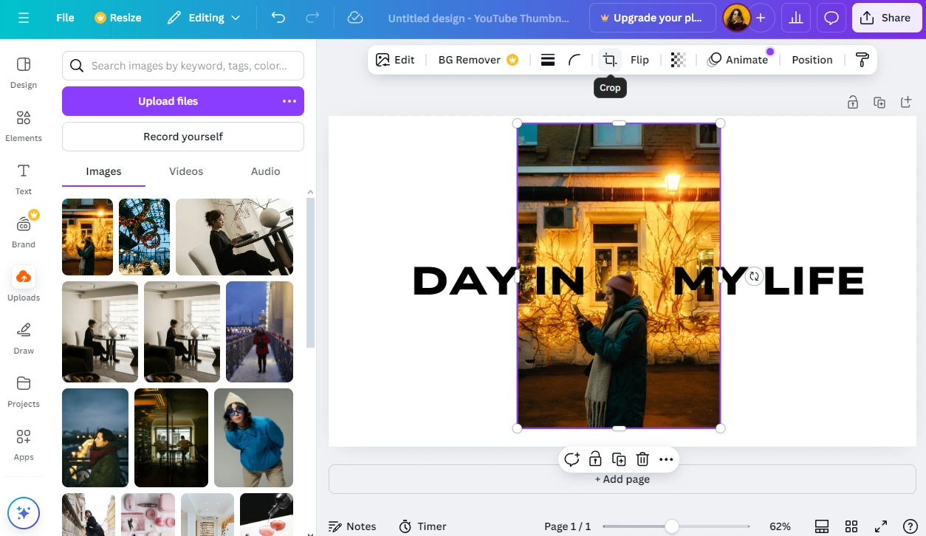Toggle the scroll view pages icon
Screen dimensions: 926x536
[x=822, y=526]
